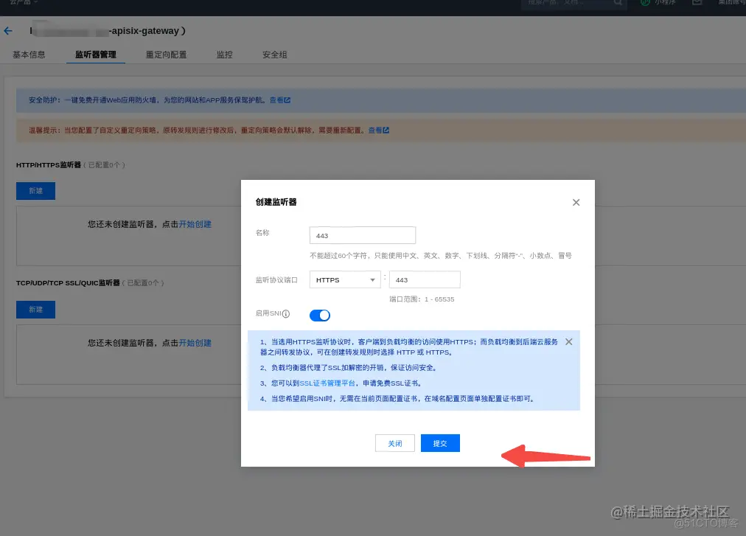The width and height of the screenshot is (746, 536).
Task: Switch to the 重定向配置 tab
Action: pyautogui.click(x=166, y=55)
